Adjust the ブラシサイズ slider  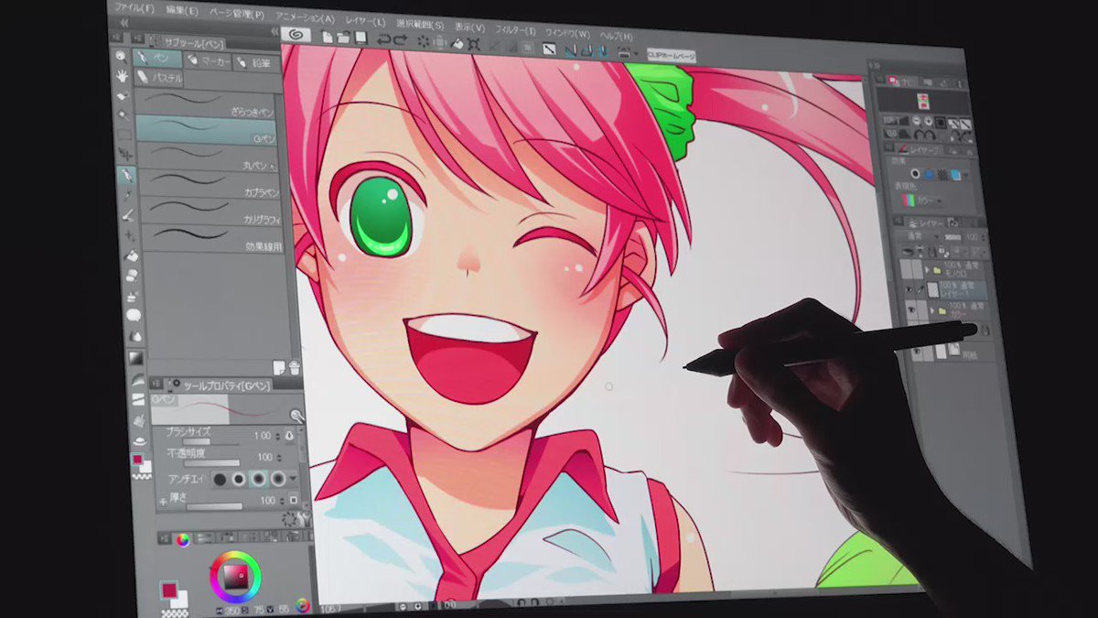click(x=211, y=444)
